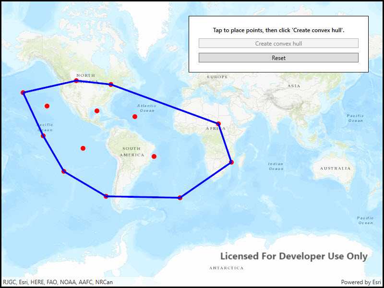
Task: Click the red point near eastern Brazil
Action: pyautogui.click(x=154, y=156)
